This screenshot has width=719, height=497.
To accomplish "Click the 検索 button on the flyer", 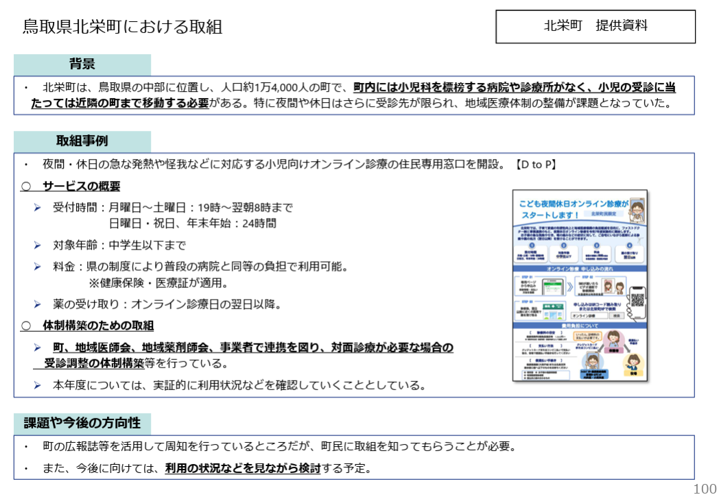I will (616, 317).
